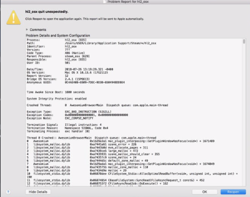
Task: Click stack frame 2 mvm_allocate_pages line
Action: pos(87,147)
